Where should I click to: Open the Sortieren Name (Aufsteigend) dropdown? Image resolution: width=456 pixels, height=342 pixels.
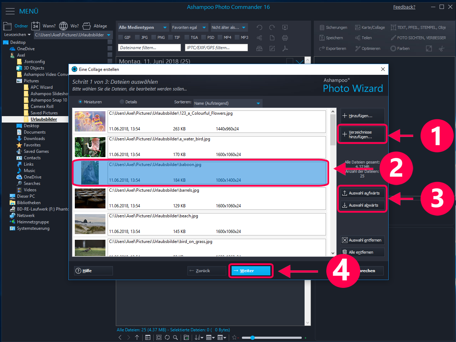tap(228, 103)
